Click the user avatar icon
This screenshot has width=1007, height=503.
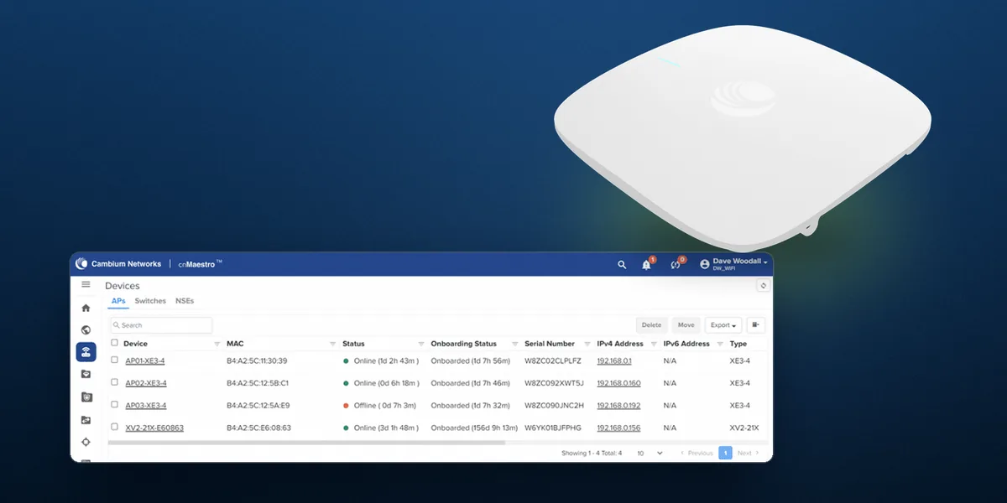coord(704,264)
